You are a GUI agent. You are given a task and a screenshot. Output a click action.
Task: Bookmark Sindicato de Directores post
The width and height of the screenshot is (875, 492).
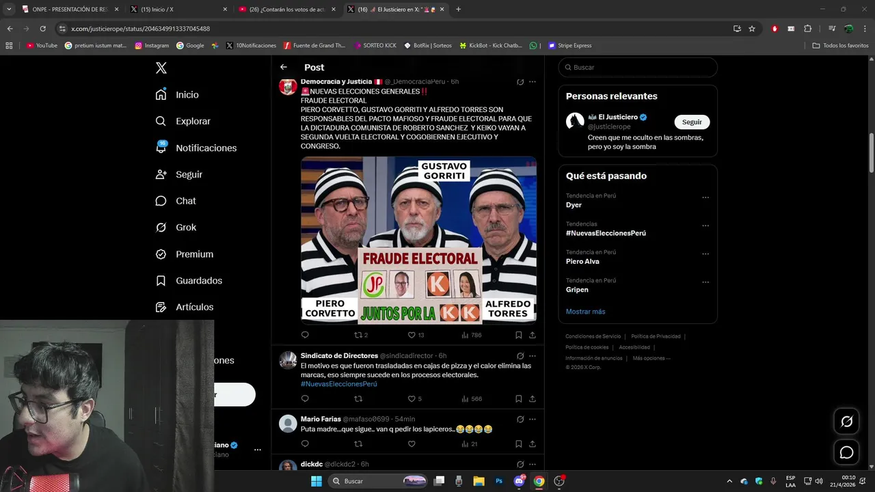coord(519,398)
